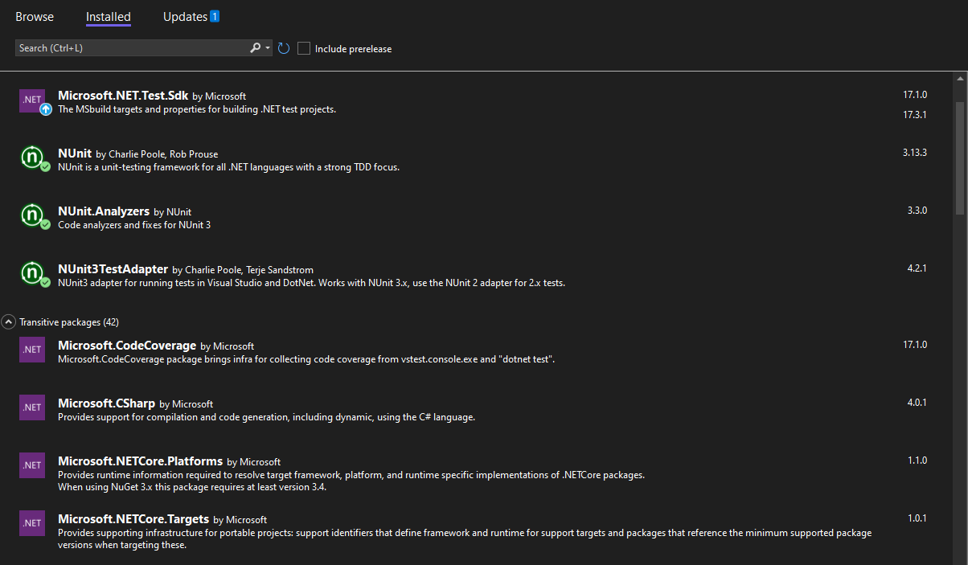Viewport: 968px width, 565px height.
Task: Click the search magnifier icon
Action: click(255, 48)
